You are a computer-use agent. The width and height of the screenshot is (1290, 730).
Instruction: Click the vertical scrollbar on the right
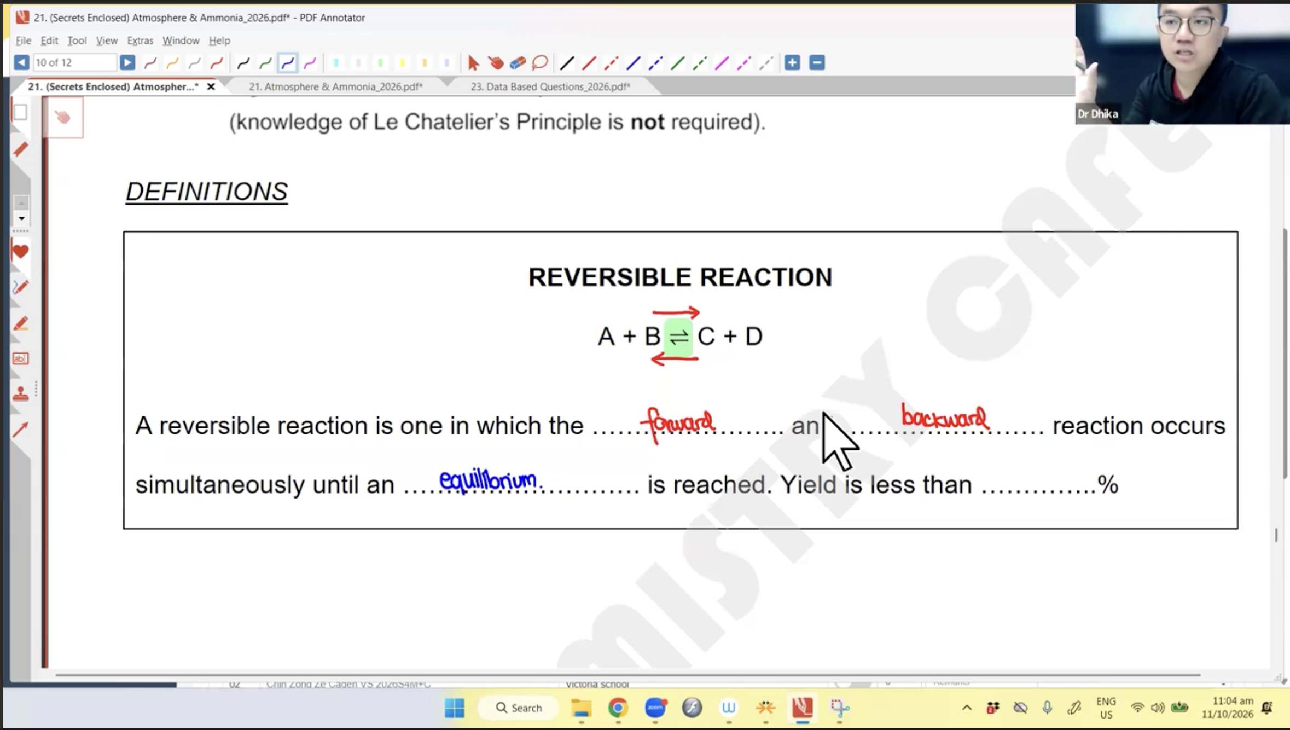[1285, 354]
